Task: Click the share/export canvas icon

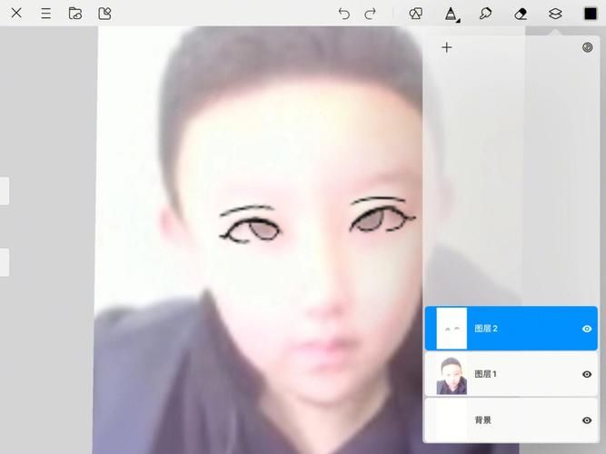Action: tap(104, 14)
